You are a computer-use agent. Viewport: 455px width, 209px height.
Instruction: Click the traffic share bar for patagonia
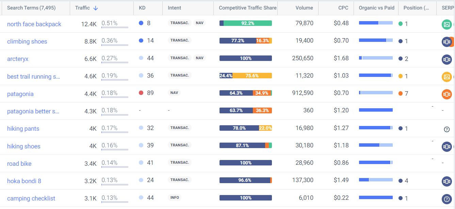click(245, 93)
